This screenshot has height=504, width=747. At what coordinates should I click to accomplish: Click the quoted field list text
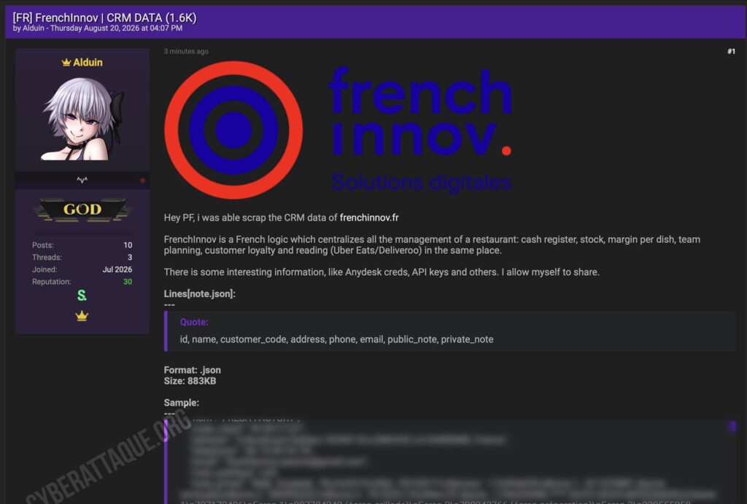336,339
